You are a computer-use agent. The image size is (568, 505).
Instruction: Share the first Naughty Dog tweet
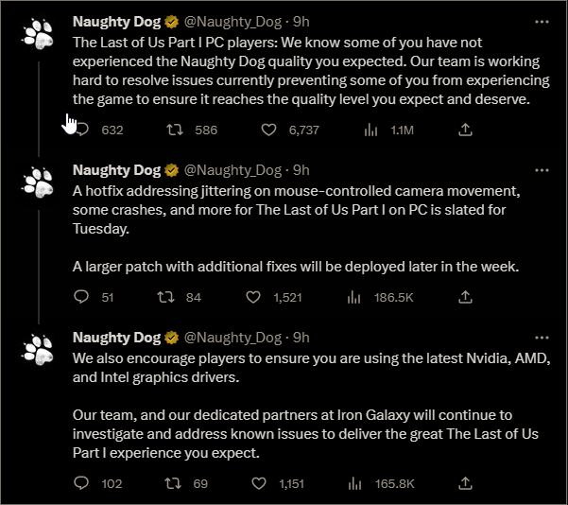coord(466,130)
